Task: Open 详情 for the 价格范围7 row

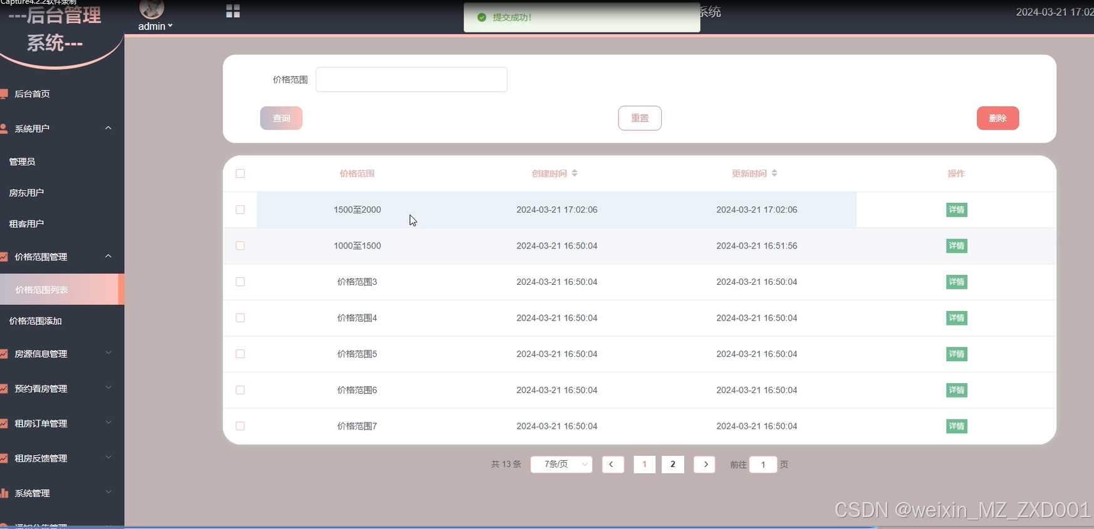Action: [x=956, y=426]
